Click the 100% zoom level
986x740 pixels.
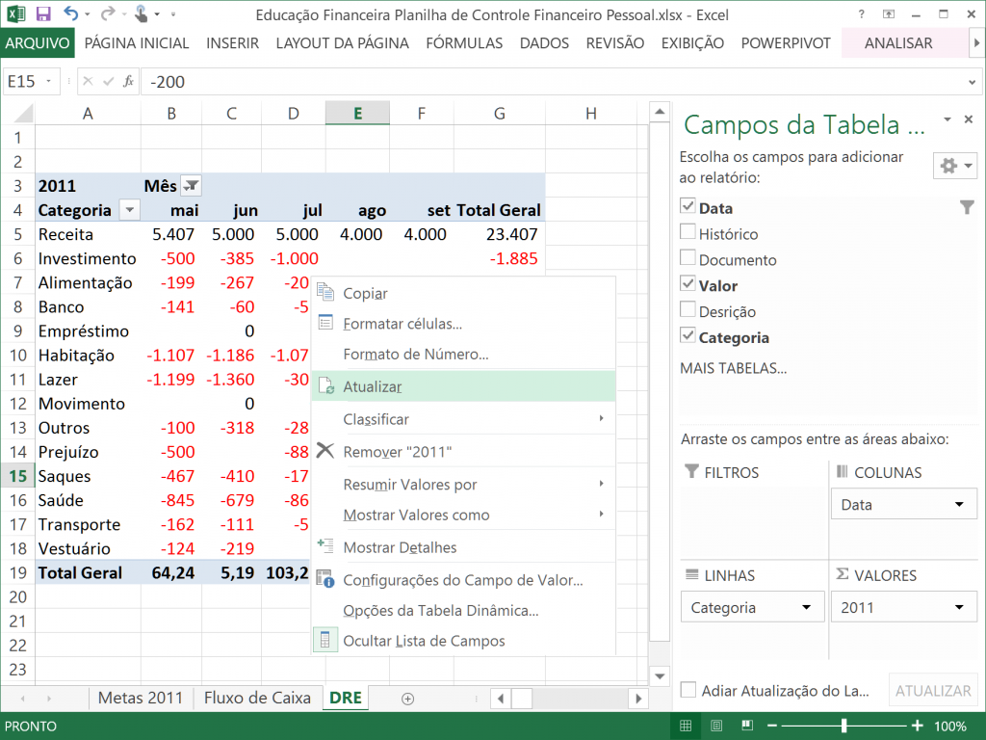click(950, 727)
